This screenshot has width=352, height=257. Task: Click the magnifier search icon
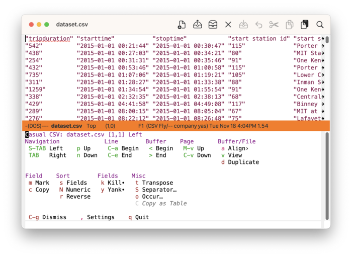pyautogui.click(x=320, y=25)
